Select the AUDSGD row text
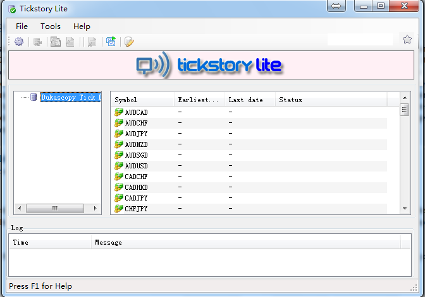This screenshot has height=297, width=425. point(136,155)
